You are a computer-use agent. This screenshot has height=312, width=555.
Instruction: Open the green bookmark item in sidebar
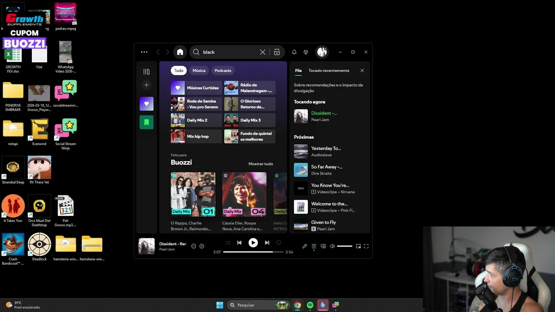(147, 122)
